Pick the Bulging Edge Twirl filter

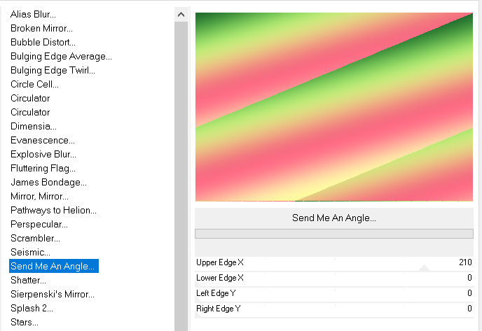[x=53, y=70]
